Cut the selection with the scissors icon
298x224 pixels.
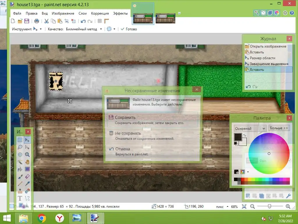(46, 21)
